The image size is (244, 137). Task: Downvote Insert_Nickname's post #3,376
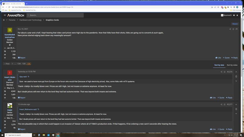coord(236,81)
